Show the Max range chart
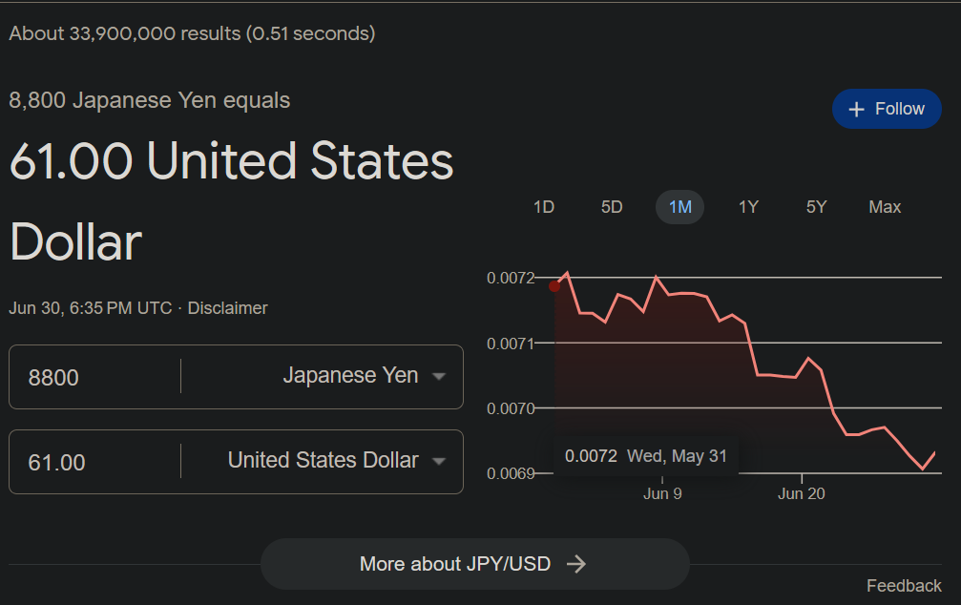 pos(885,207)
